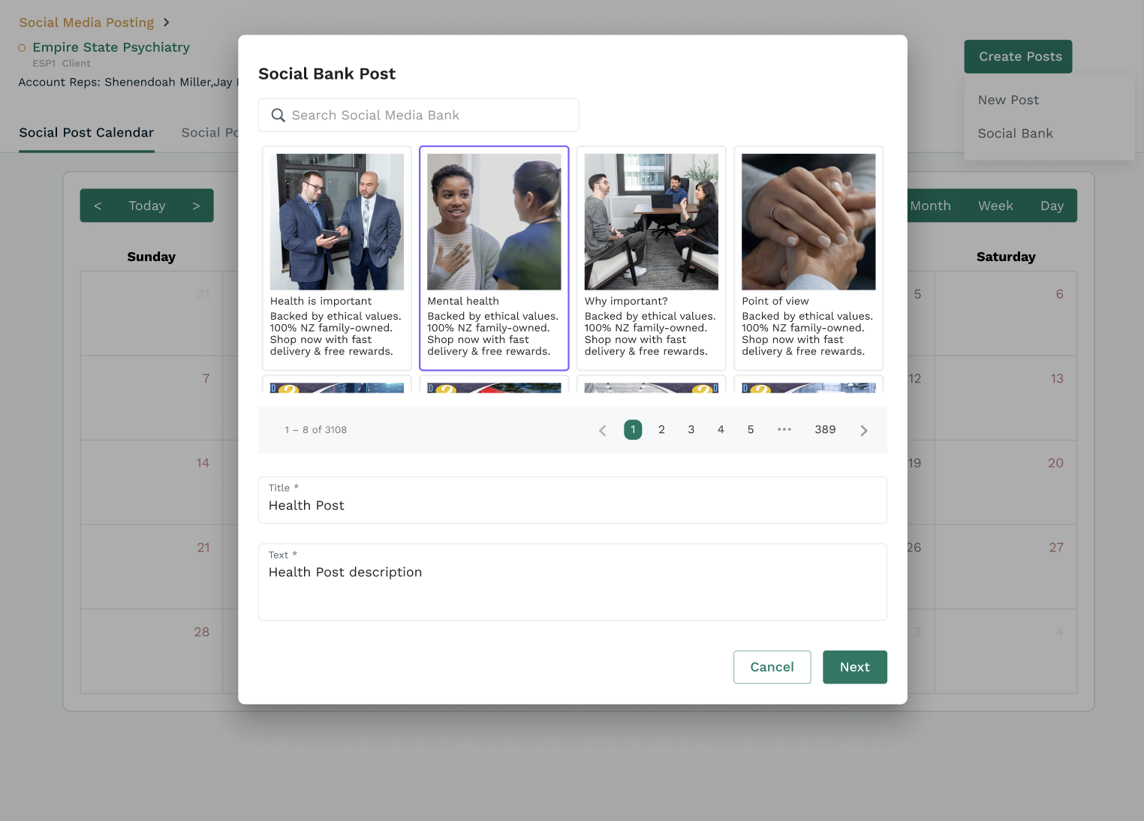The width and height of the screenshot is (1144, 821).
Task: Open page 2 of social bank
Action: click(x=661, y=429)
